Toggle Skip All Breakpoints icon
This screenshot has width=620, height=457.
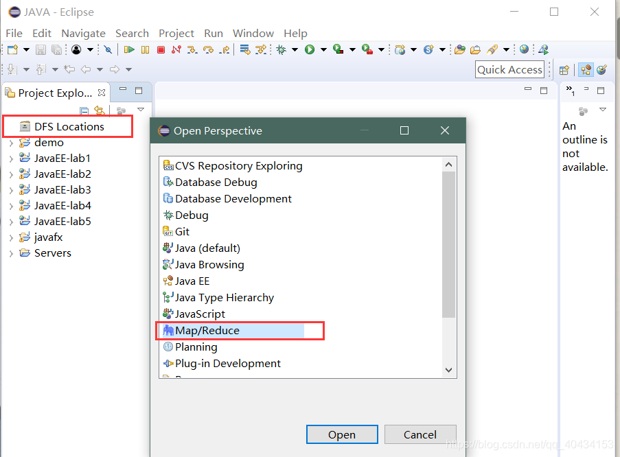click(x=108, y=49)
